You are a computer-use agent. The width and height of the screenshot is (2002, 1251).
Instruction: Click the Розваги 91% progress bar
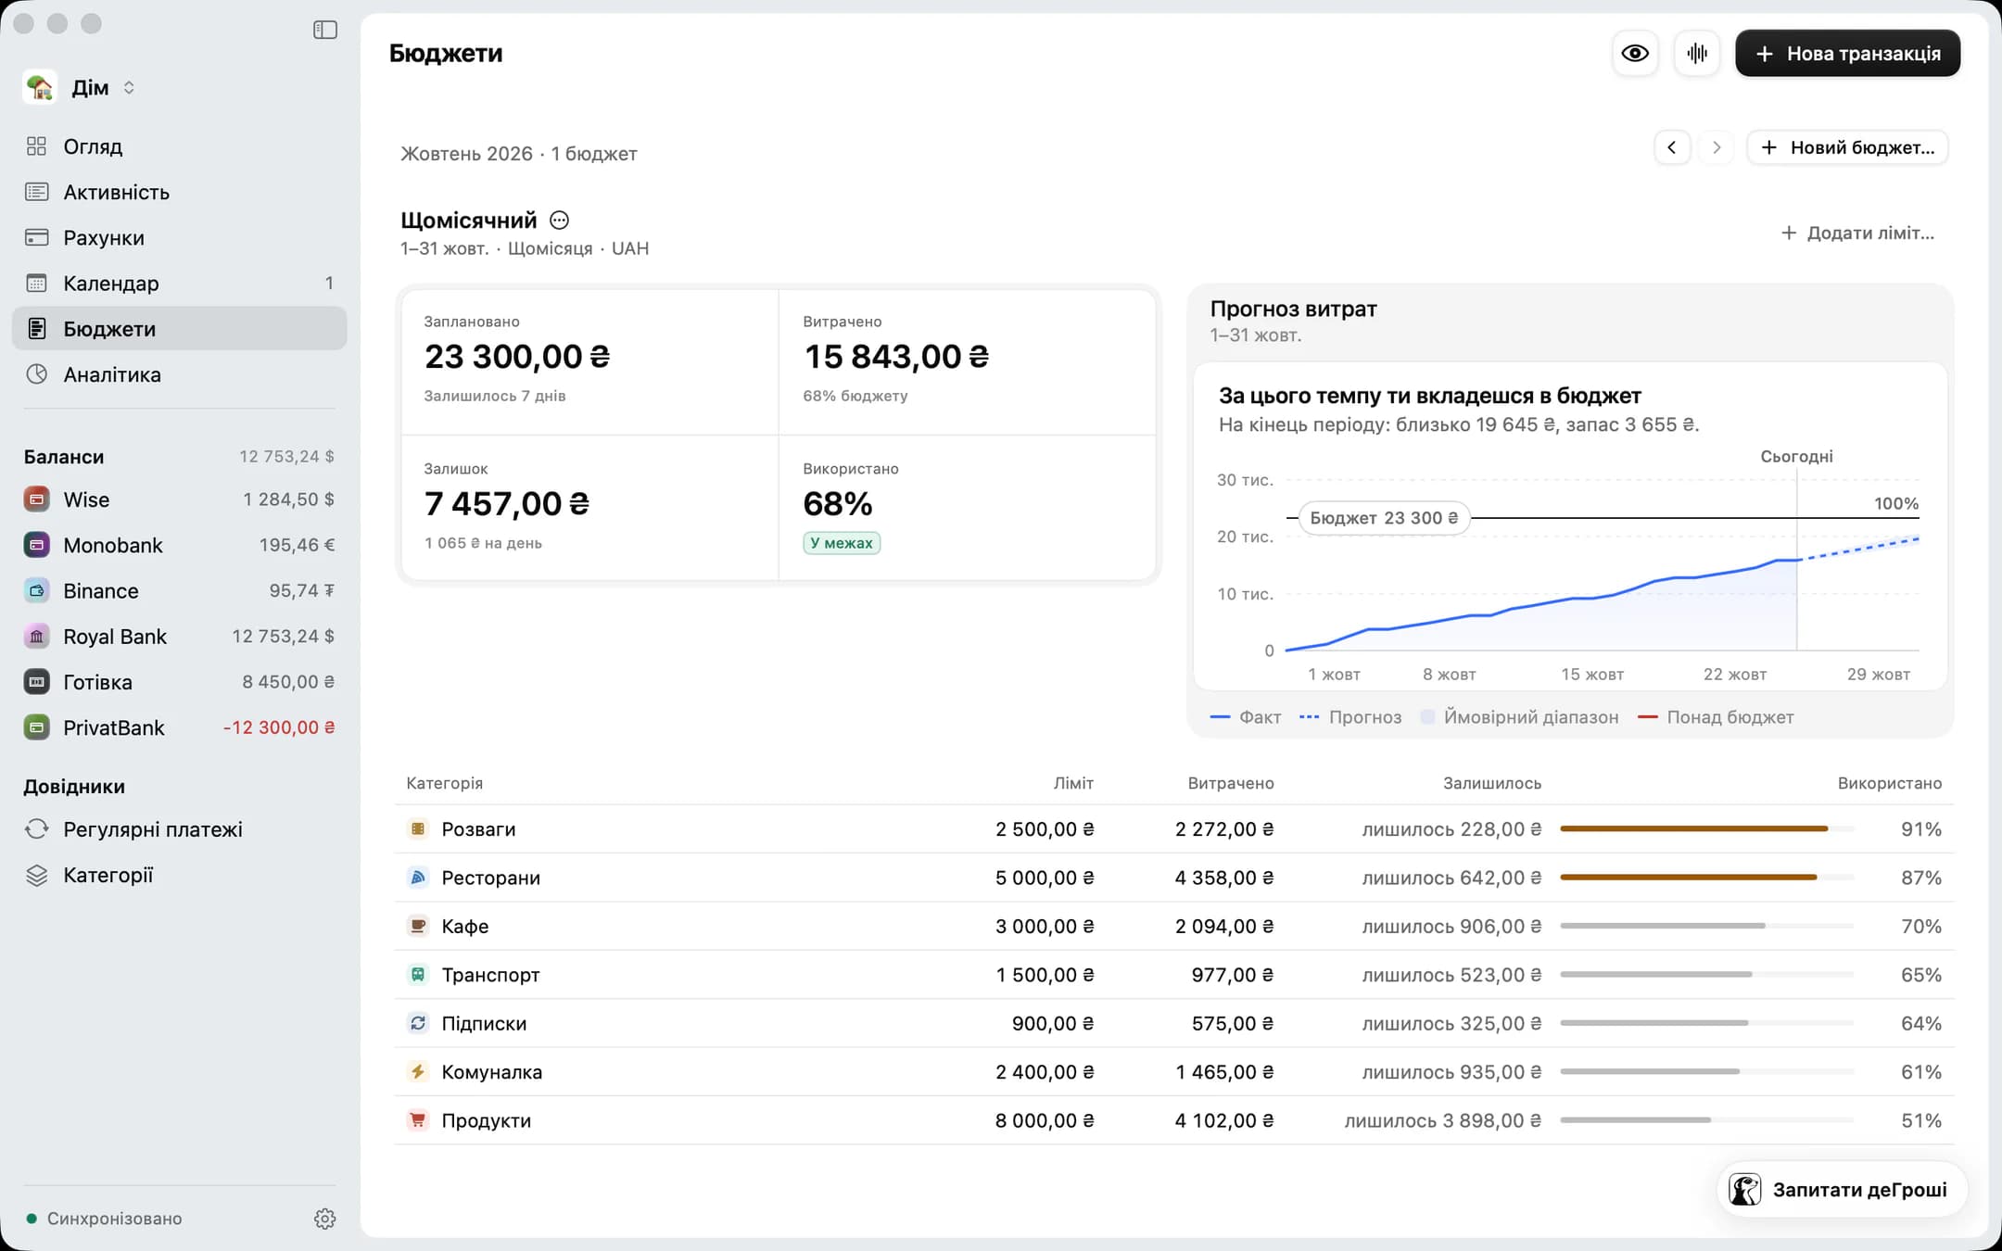point(1707,828)
